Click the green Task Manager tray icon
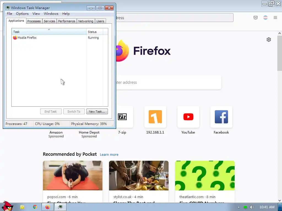The width and height of the screenshot is (282, 211). (x=245, y=207)
